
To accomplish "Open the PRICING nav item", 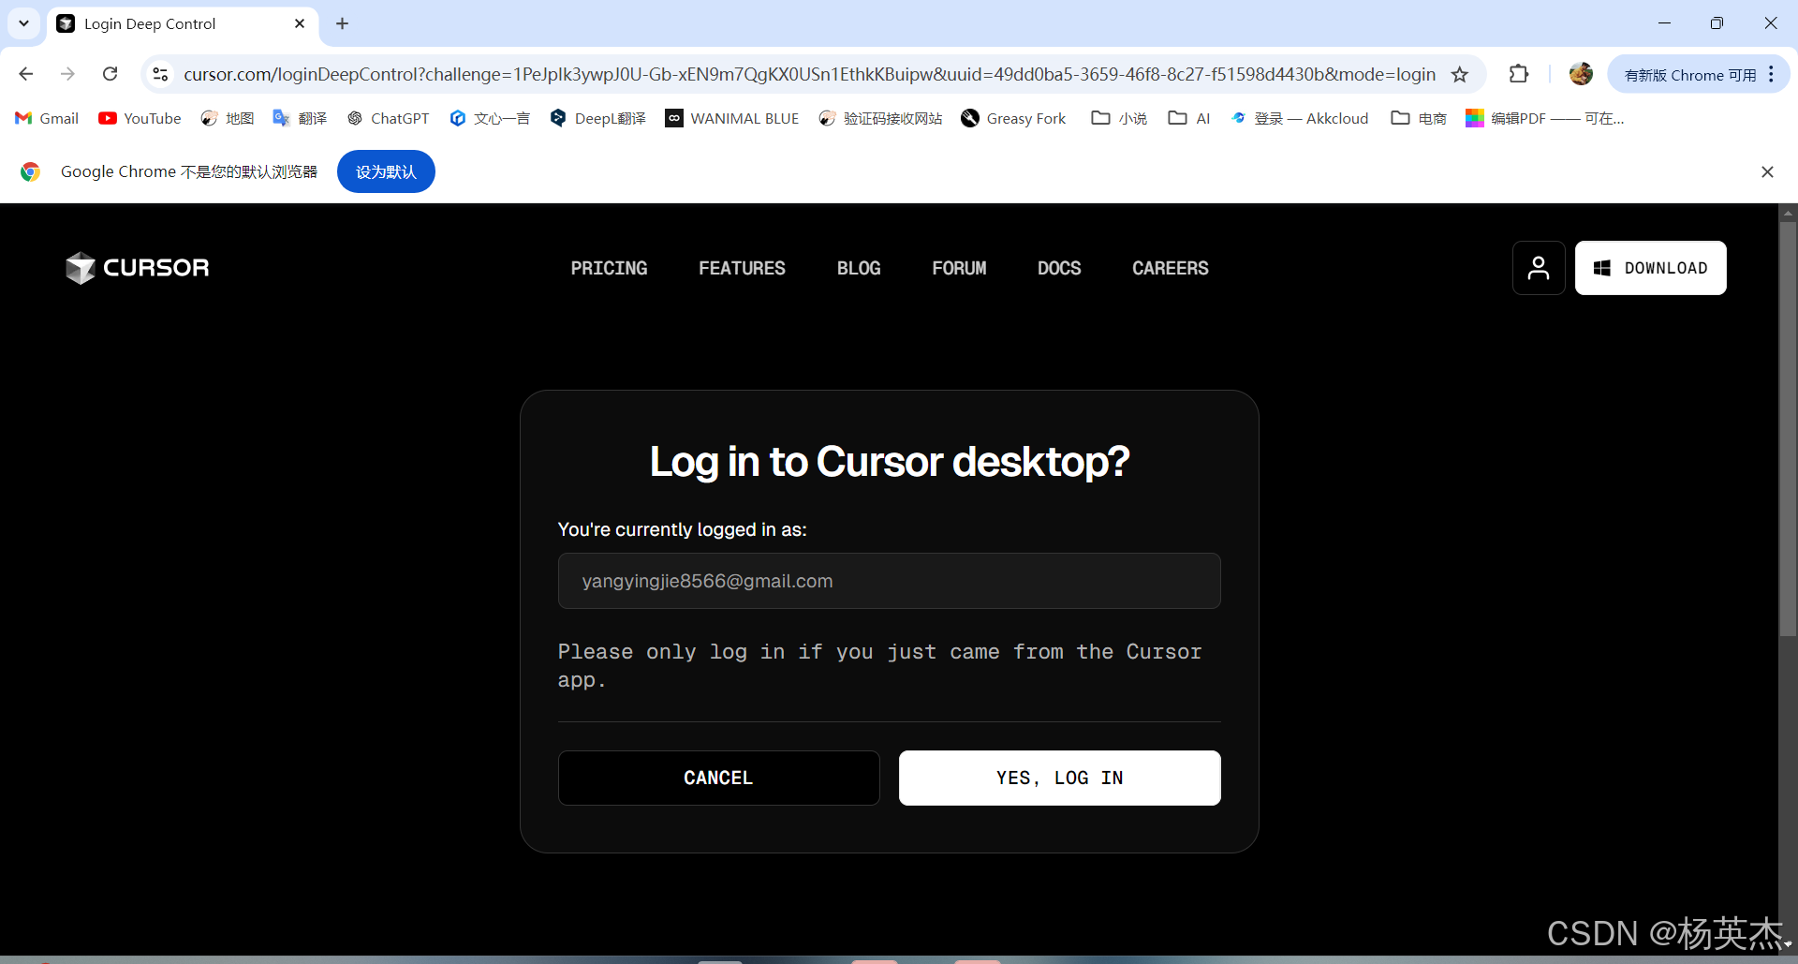I will click(609, 268).
